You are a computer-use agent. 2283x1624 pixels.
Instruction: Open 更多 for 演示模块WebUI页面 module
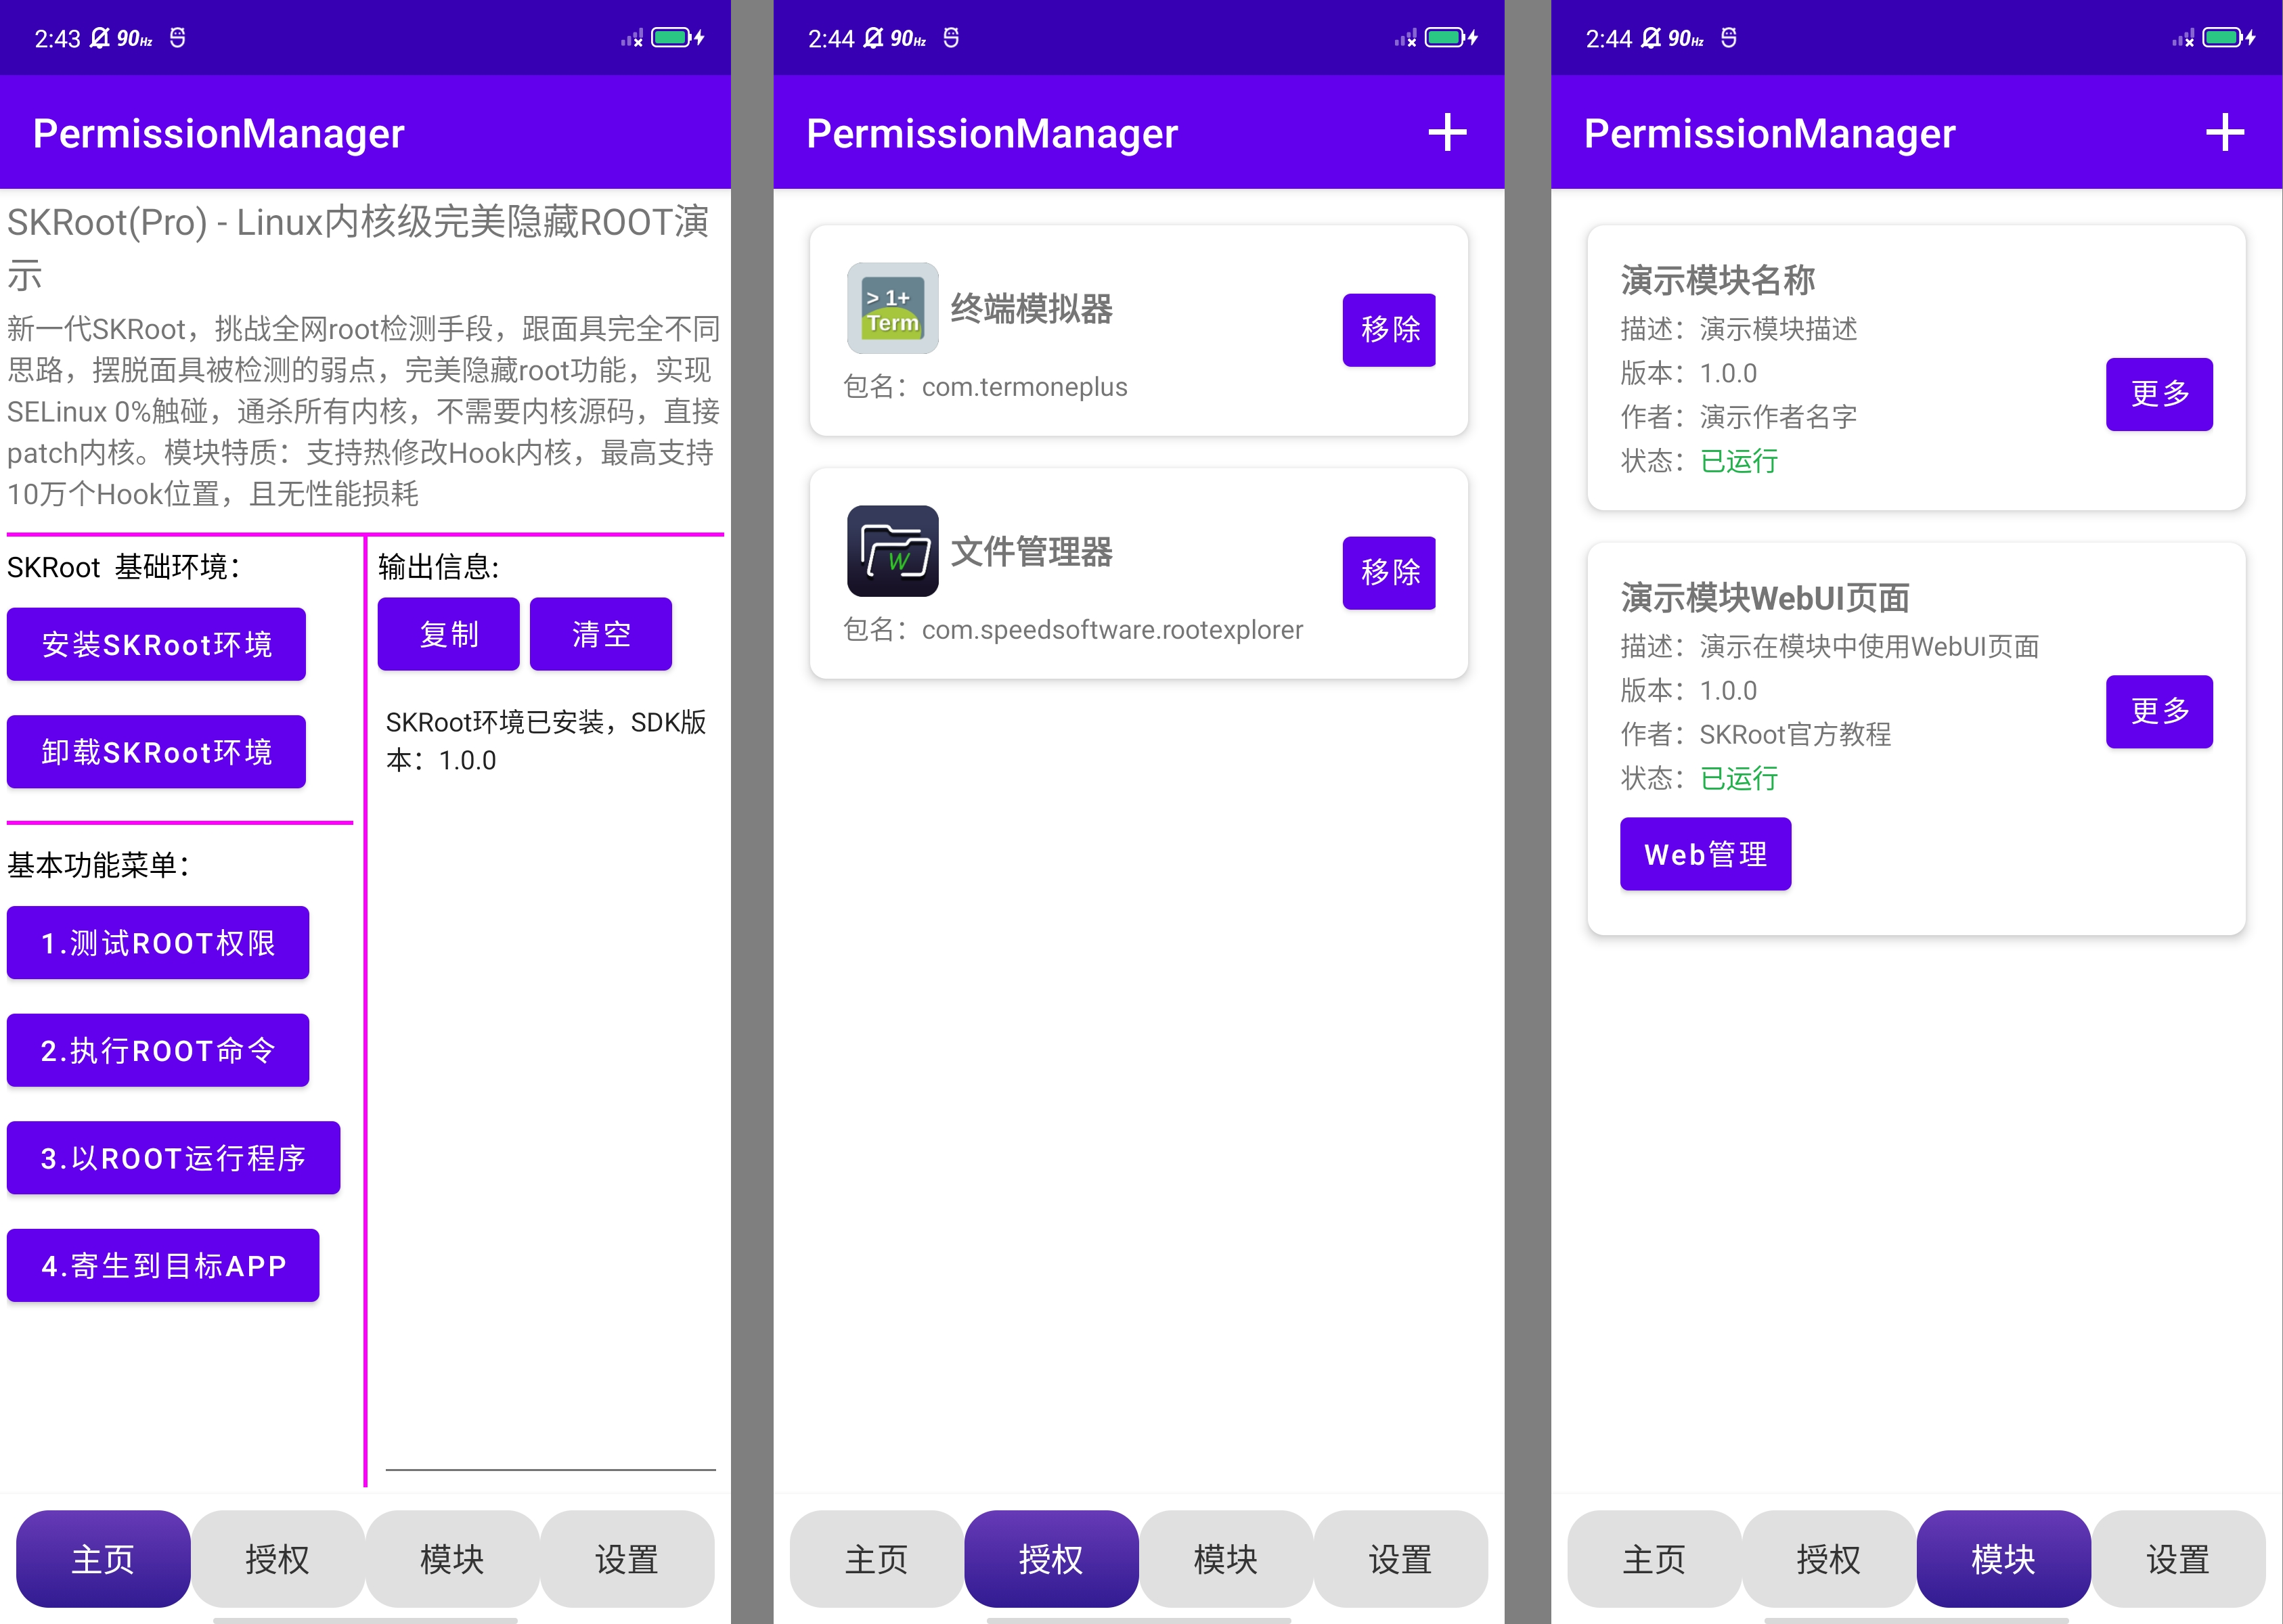[x=2158, y=711]
